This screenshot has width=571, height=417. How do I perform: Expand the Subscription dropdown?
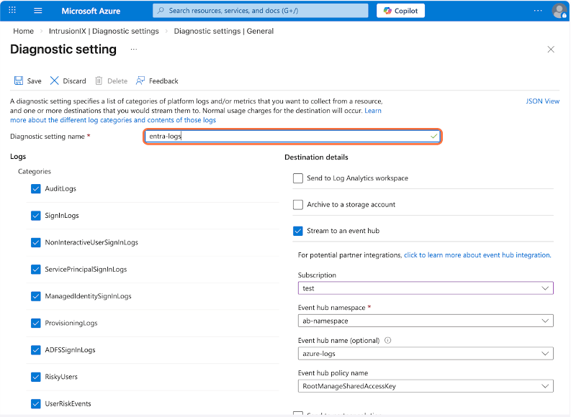coord(426,288)
